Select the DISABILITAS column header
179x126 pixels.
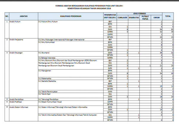pos(134,18)
